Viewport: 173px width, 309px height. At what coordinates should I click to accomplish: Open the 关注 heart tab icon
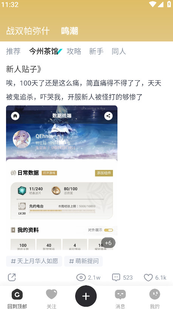pyautogui.click(x=51, y=294)
